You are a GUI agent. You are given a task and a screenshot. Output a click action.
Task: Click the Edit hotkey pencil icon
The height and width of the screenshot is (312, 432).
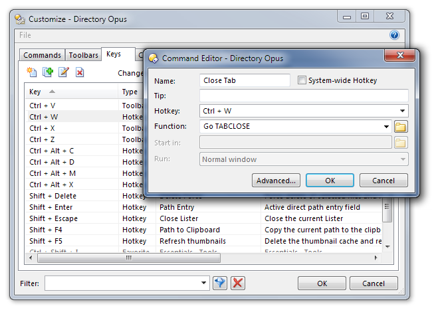[64, 72]
